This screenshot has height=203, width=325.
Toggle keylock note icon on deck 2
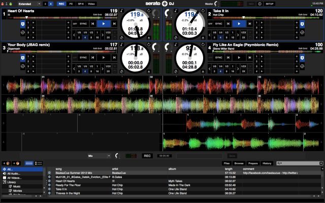point(176,10)
